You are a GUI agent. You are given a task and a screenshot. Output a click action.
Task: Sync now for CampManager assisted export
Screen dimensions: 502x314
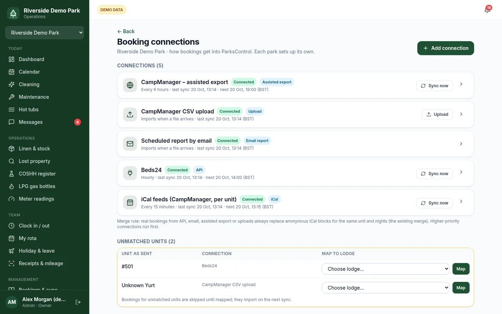tap(435, 86)
